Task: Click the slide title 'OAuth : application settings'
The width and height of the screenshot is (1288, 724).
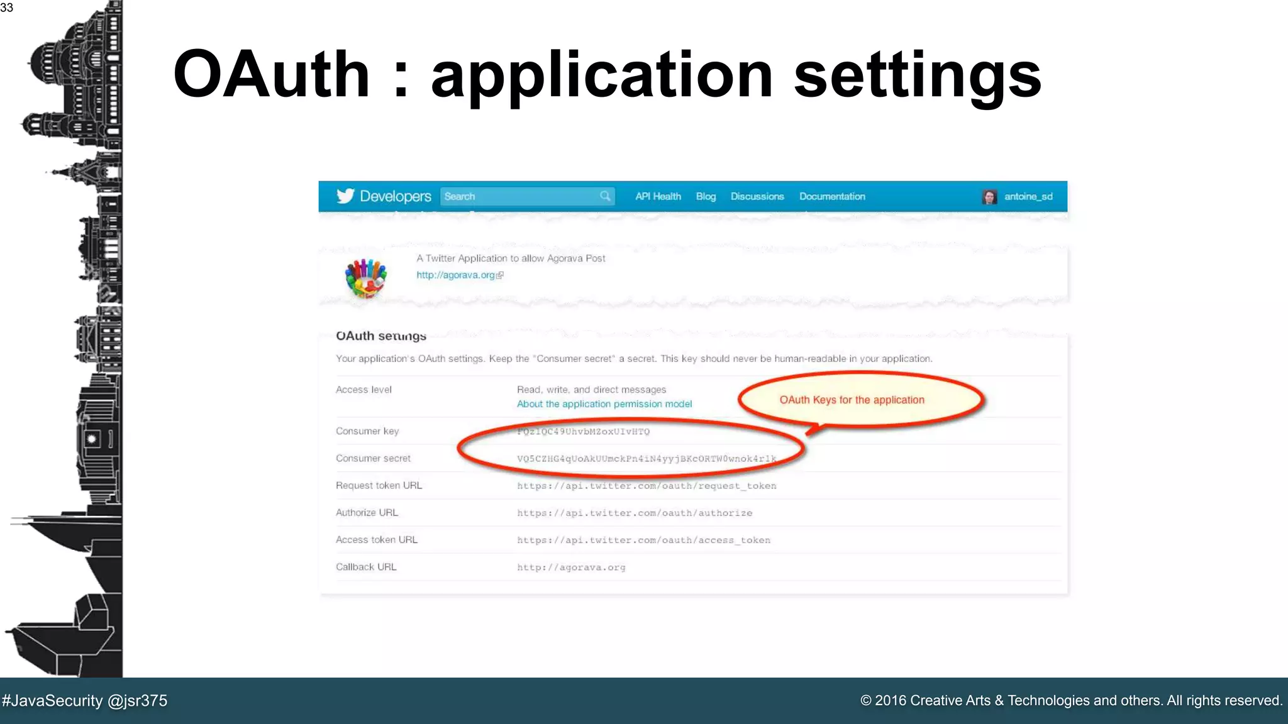Action: pos(607,74)
